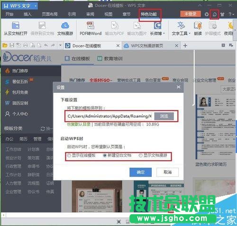The width and height of the screenshot is (237, 226).
Task: Open the 特色功能 ribbon tab
Action: pyautogui.click(x=149, y=14)
